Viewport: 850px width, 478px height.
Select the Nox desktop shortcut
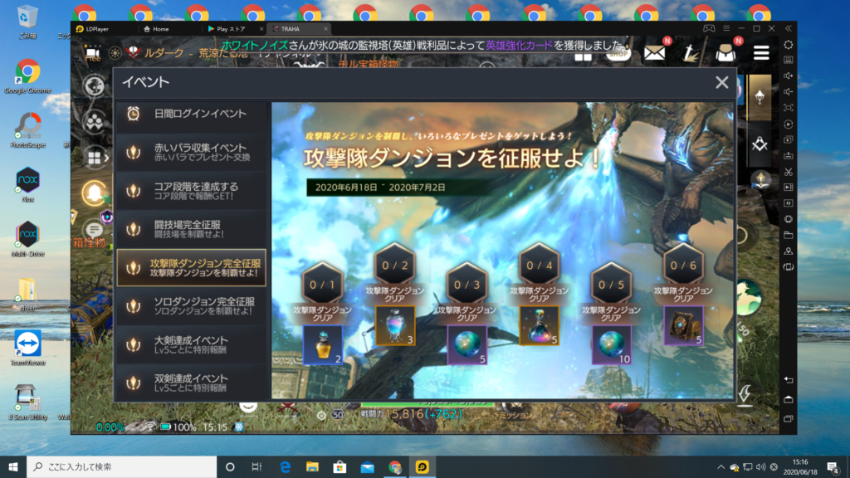(x=27, y=185)
